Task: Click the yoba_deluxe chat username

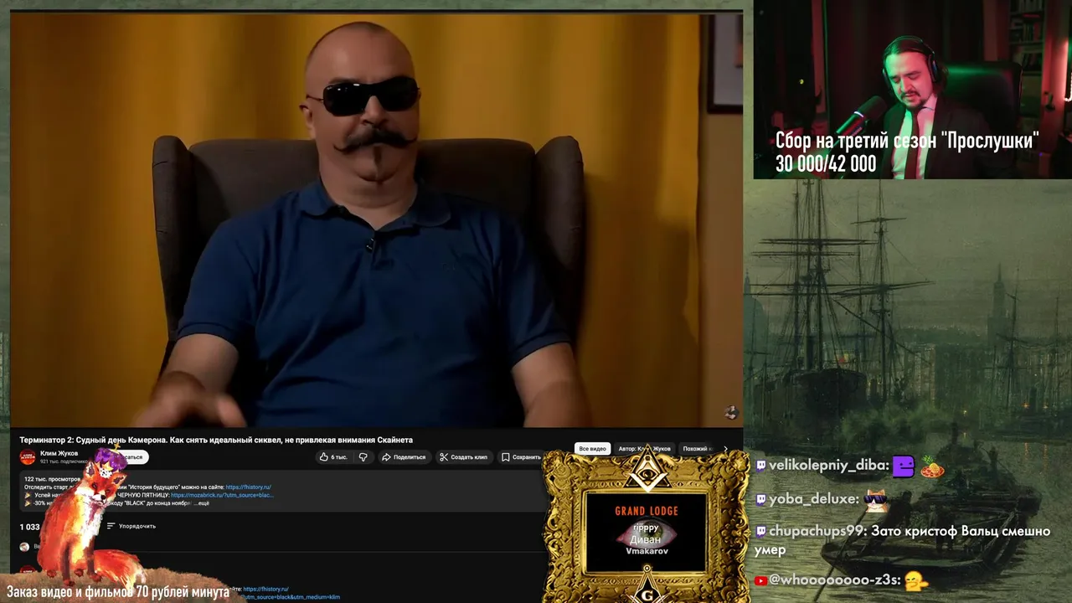Action: pos(814,499)
